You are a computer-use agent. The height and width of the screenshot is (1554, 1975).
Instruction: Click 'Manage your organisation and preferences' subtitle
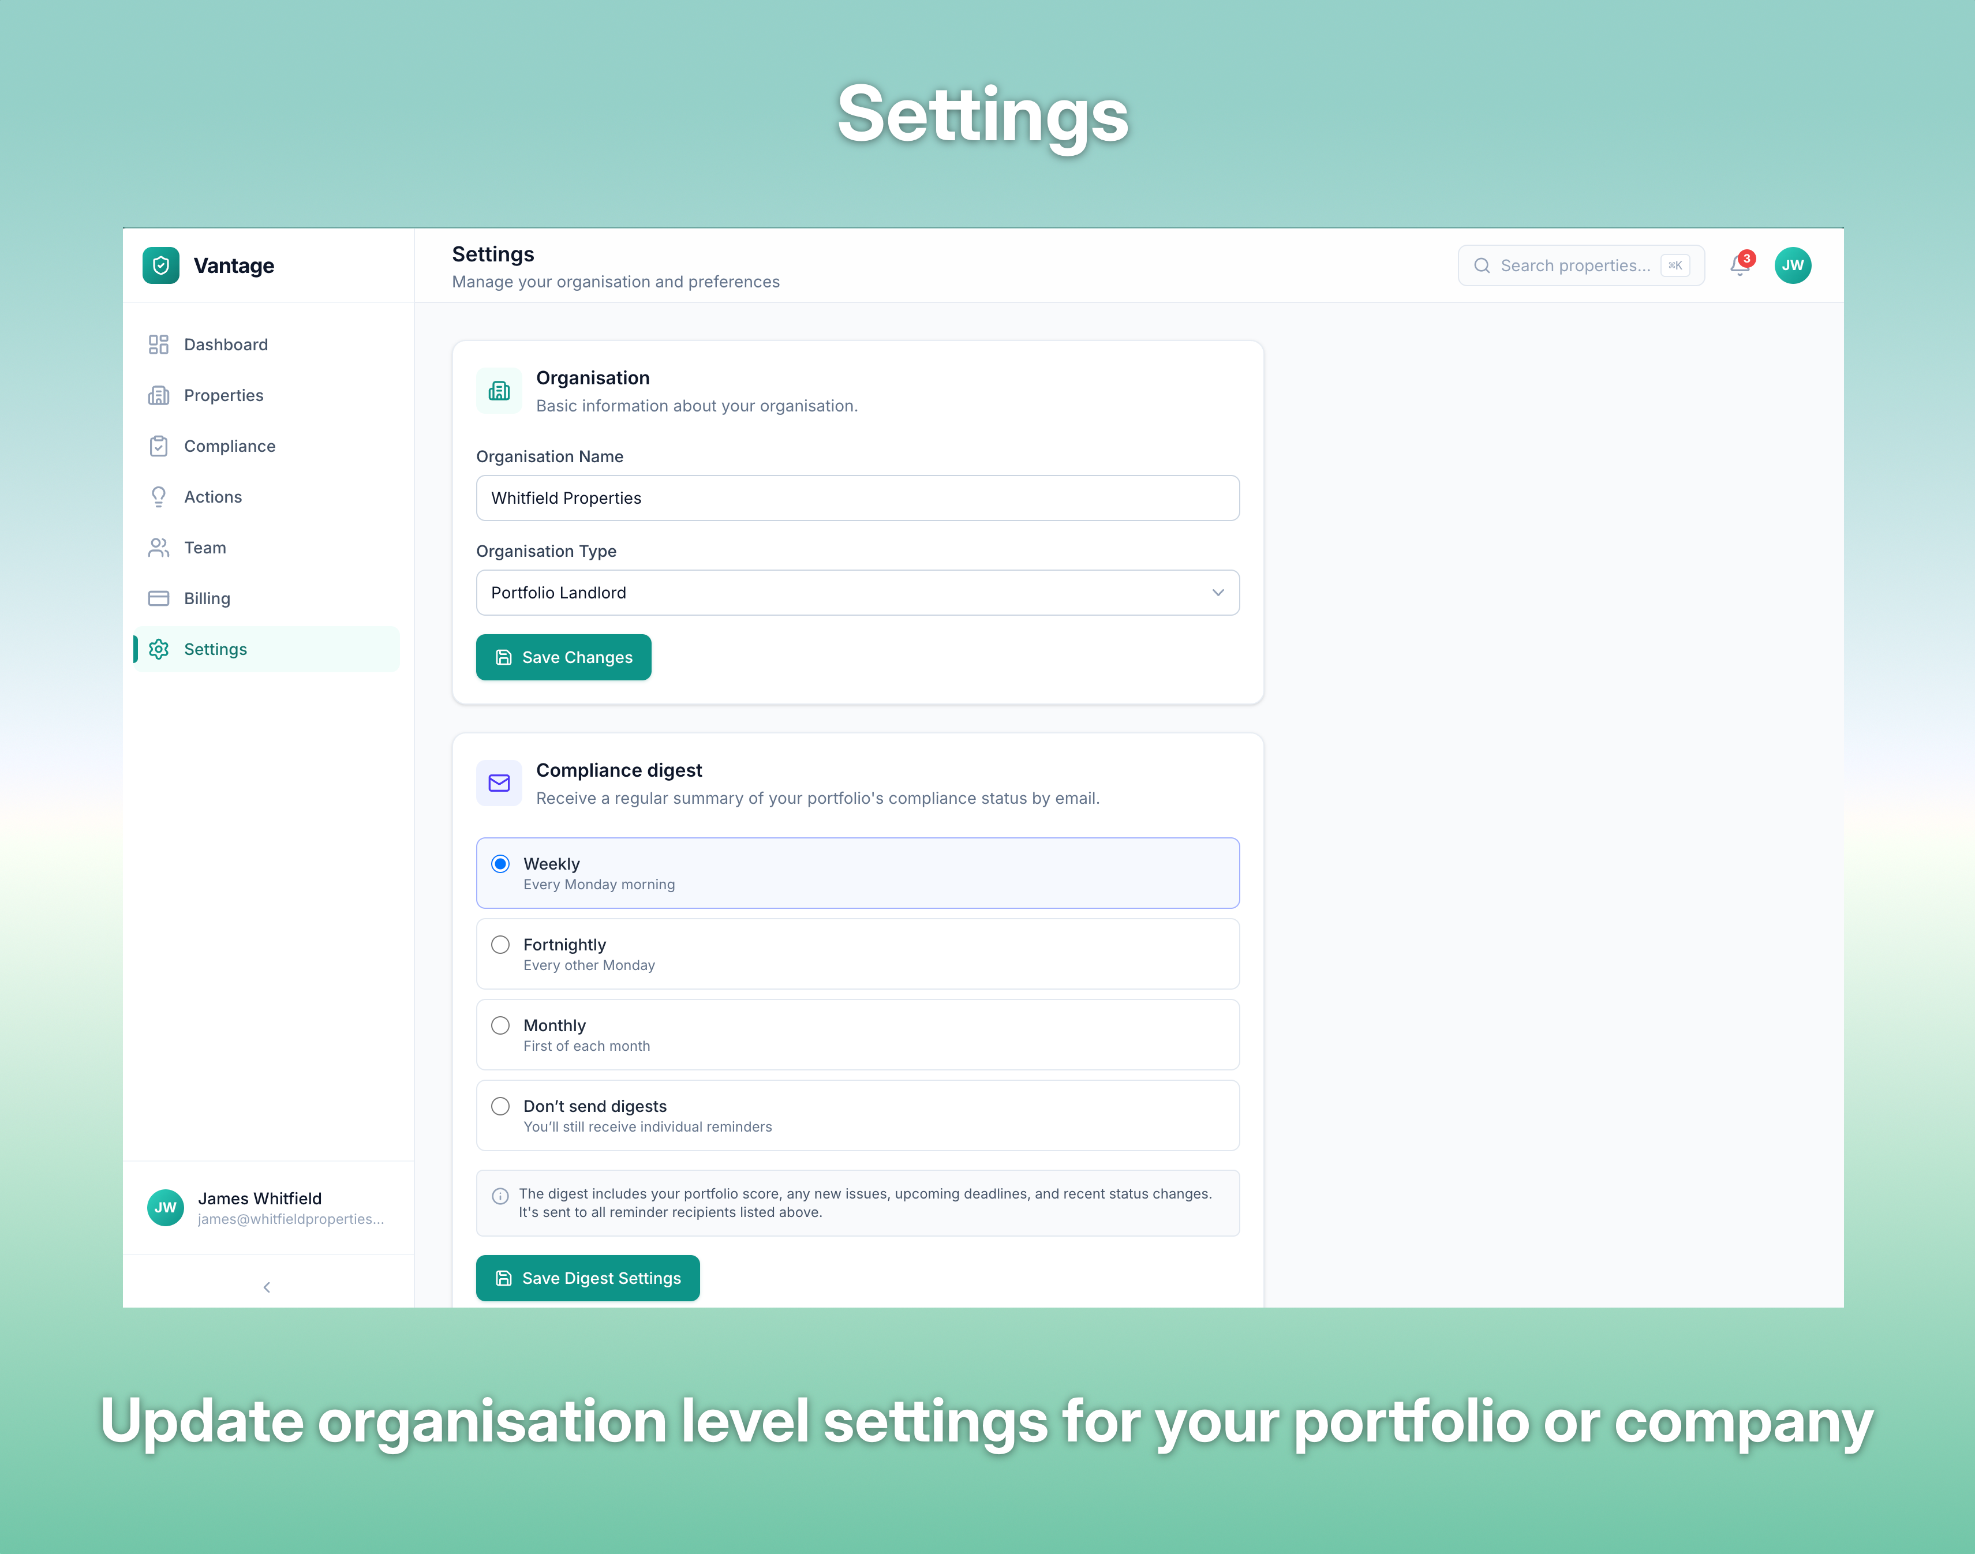616,282
